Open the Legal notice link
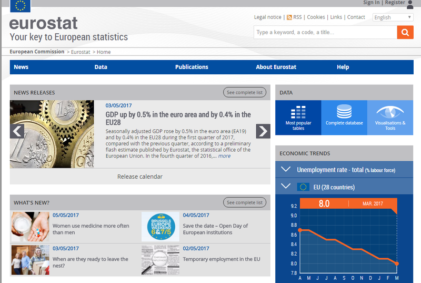421x283 pixels. (x=268, y=17)
